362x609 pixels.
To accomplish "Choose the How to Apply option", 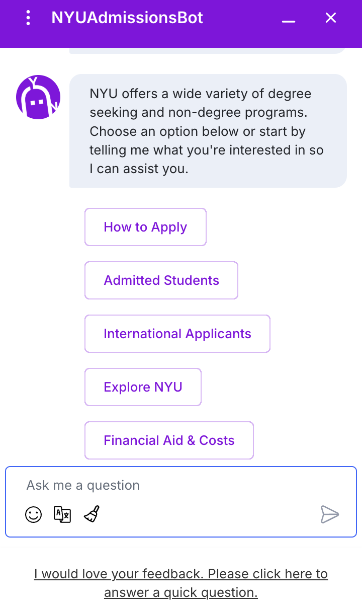I will tap(145, 227).
